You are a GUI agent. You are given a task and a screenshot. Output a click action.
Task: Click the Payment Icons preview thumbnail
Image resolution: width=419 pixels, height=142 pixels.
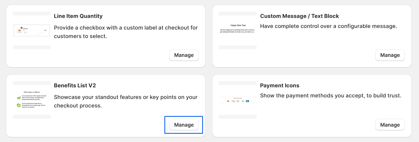point(238,100)
